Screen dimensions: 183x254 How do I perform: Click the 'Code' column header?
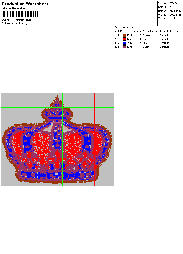pos(138,32)
